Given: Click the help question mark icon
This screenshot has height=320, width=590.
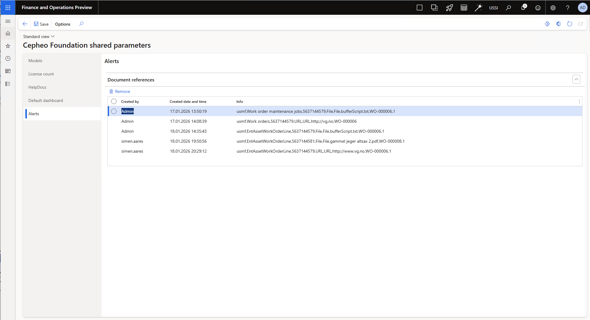Looking at the screenshot, I should pos(568,8).
